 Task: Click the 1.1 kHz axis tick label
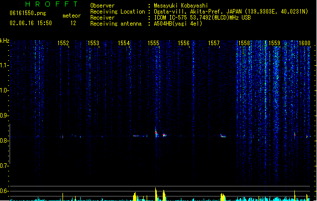4,65
